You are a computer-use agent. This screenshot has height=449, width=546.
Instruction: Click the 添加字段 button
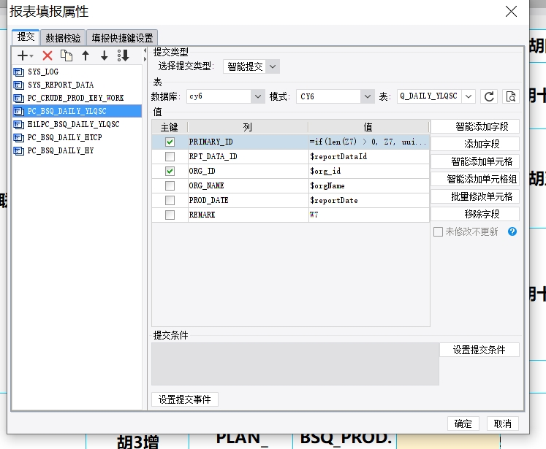pyautogui.click(x=475, y=144)
